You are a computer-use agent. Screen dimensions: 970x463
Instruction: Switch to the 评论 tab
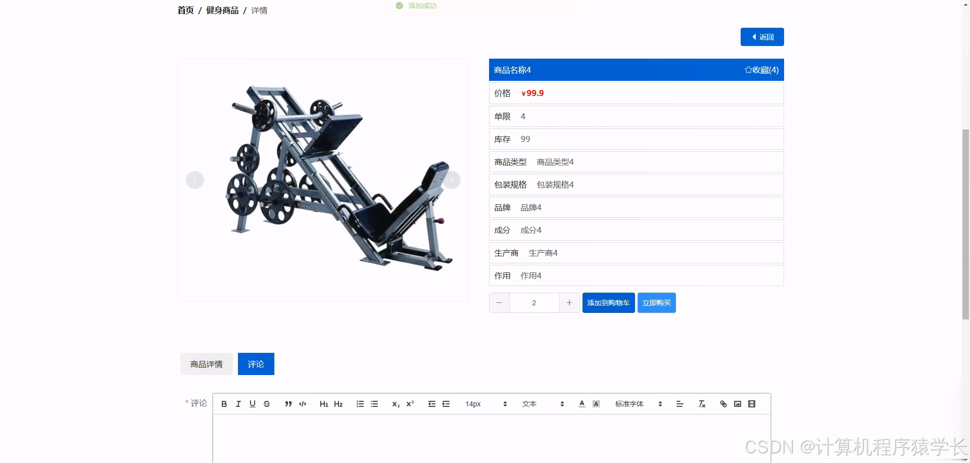pyautogui.click(x=256, y=363)
